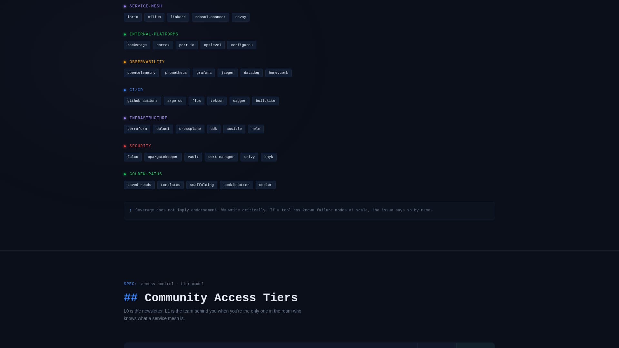Choose the templates tag

point(170,185)
